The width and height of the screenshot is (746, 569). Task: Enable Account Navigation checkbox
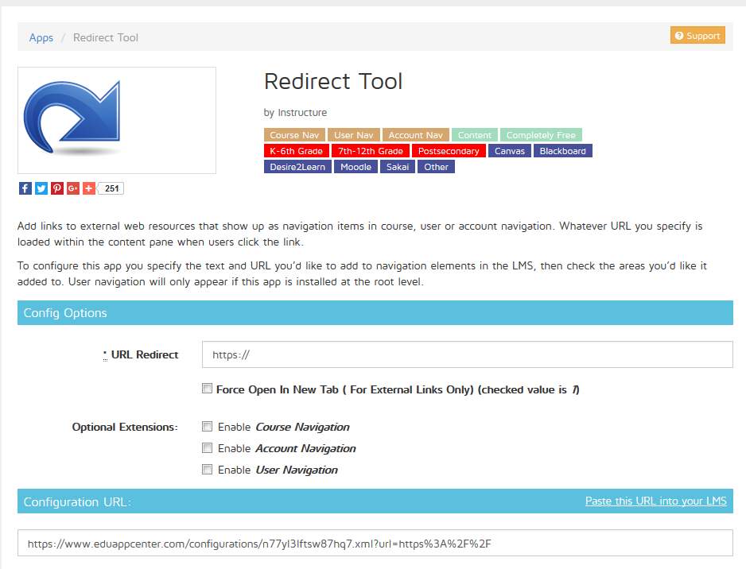(x=207, y=447)
